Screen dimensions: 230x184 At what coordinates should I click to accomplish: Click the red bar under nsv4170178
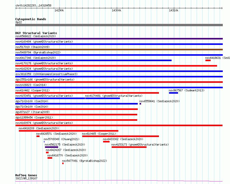point(116,66)
